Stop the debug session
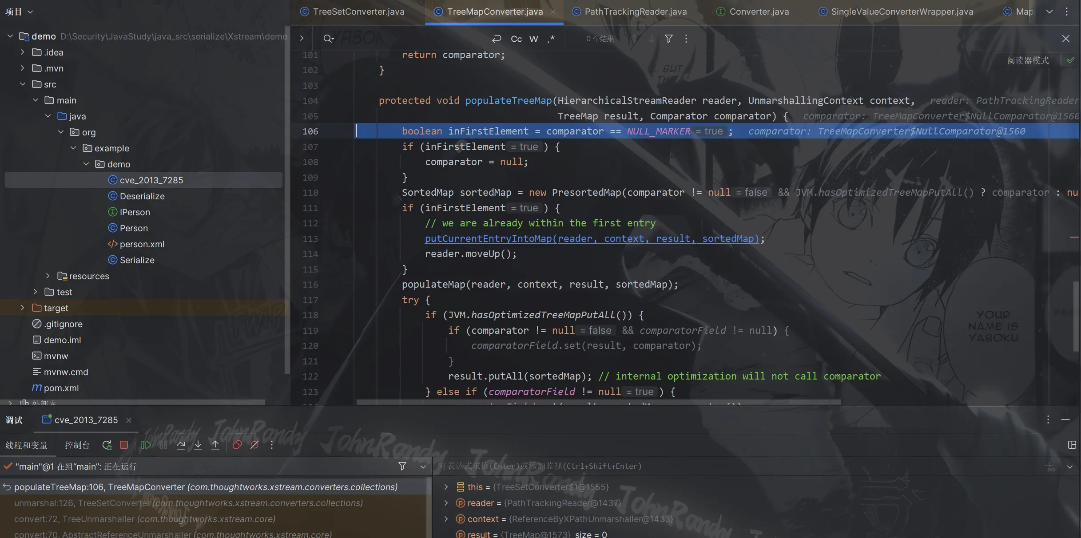Viewport: 1081px width, 538px height. (124, 445)
